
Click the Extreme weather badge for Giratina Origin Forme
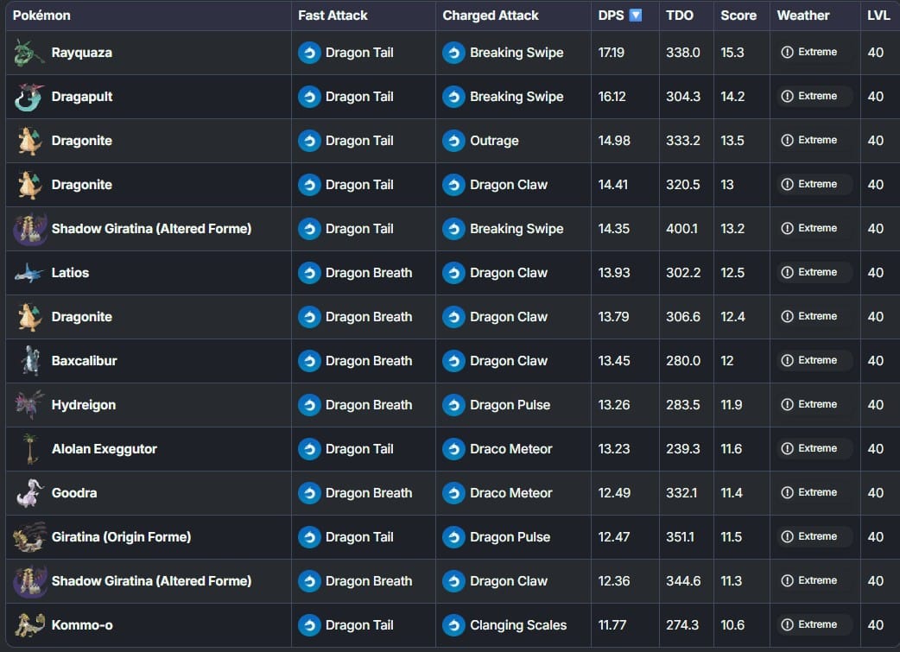click(x=814, y=536)
